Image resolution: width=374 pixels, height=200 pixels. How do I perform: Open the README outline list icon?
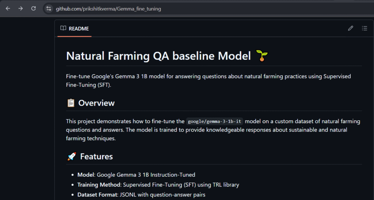point(365,28)
